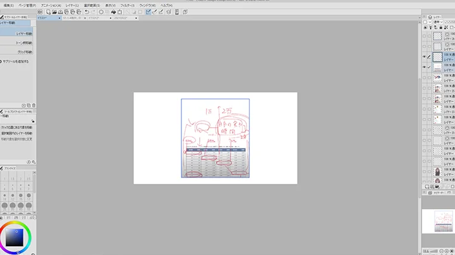Hide the layer marked with checkmark
This screenshot has width=455, height=255.
click(x=424, y=67)
